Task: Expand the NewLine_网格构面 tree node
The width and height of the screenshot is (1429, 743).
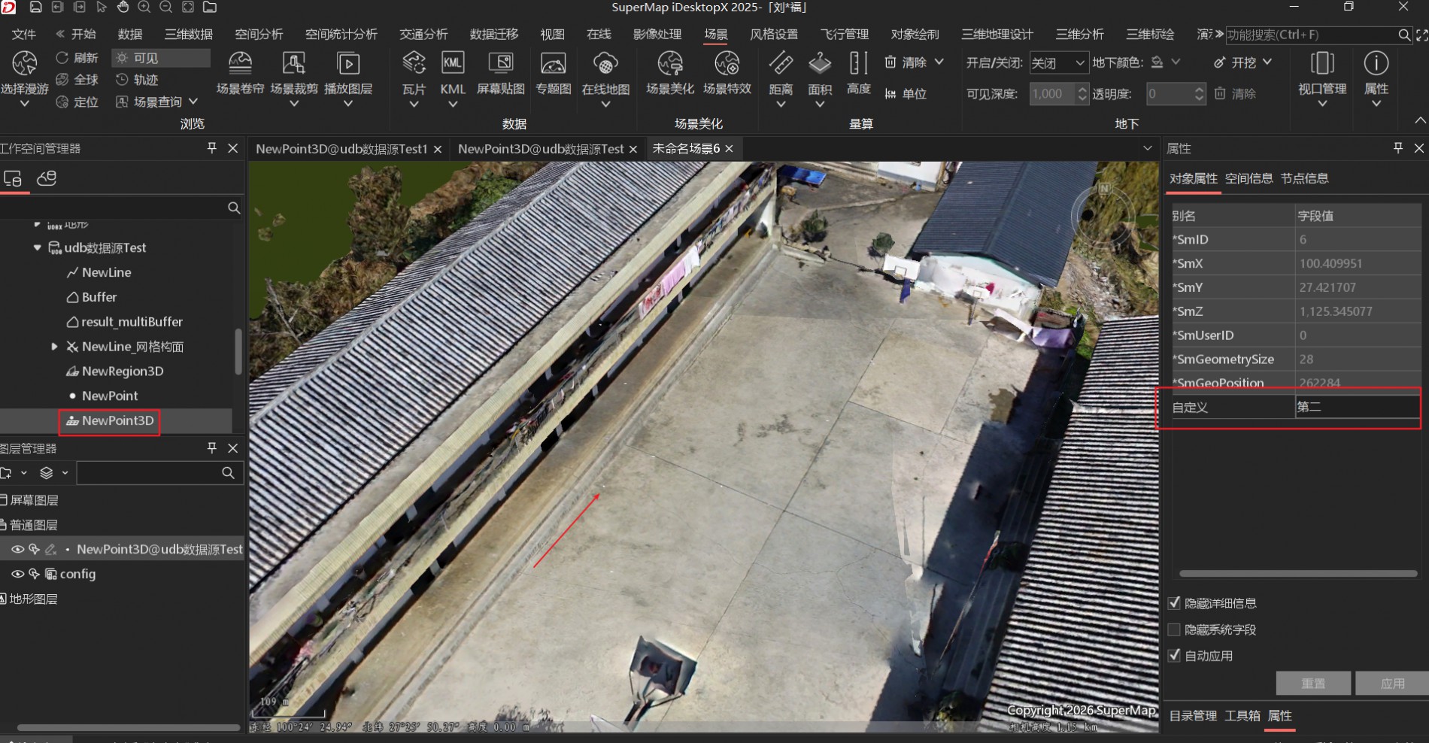Action: (x=54, y=347)
